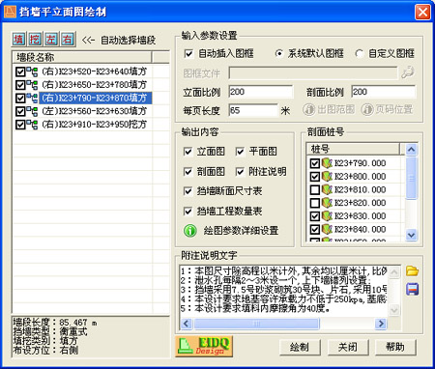
Task: Click the 桩号 list scroll-up arrow
Action: pos(411,149)
